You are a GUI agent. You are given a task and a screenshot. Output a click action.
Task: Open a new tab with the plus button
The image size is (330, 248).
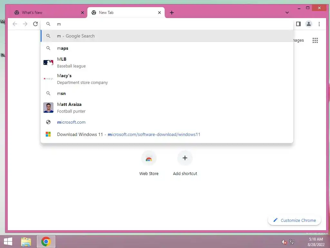click(x=172, y=13)
